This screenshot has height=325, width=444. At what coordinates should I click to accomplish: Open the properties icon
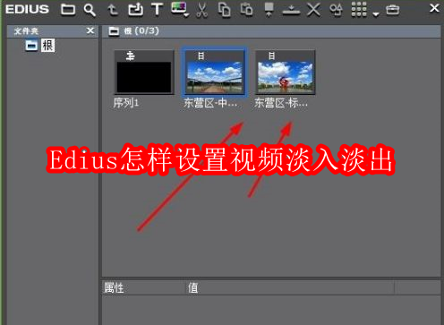(336, 10)
